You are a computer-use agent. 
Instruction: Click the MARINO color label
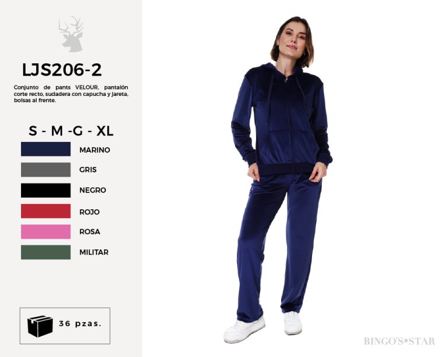click(95, 150)
